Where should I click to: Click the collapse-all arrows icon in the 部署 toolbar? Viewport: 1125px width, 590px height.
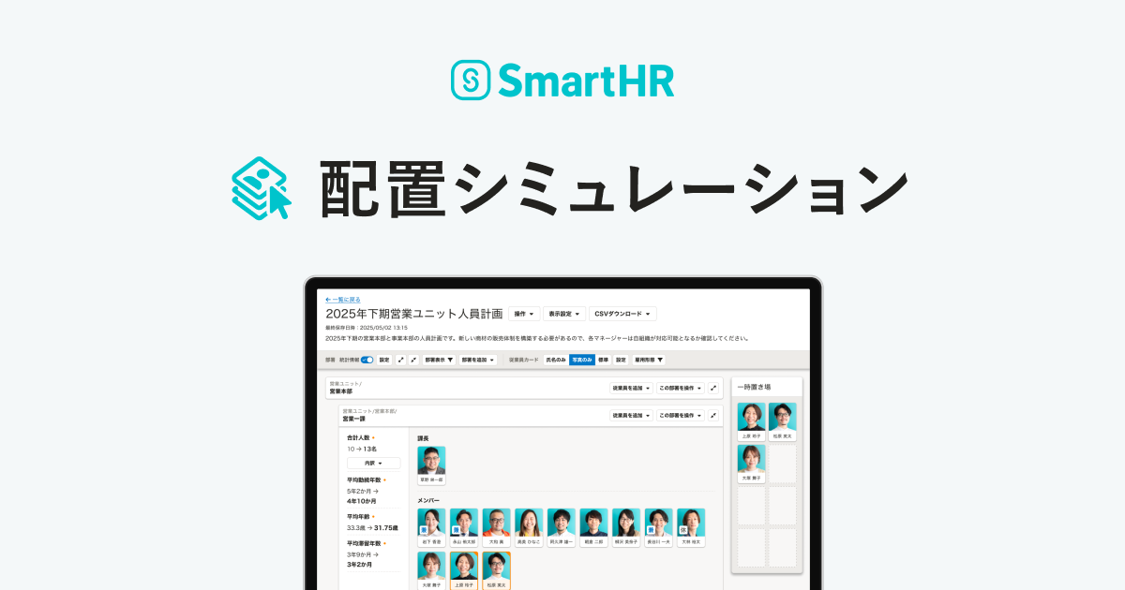coord(413,360)
